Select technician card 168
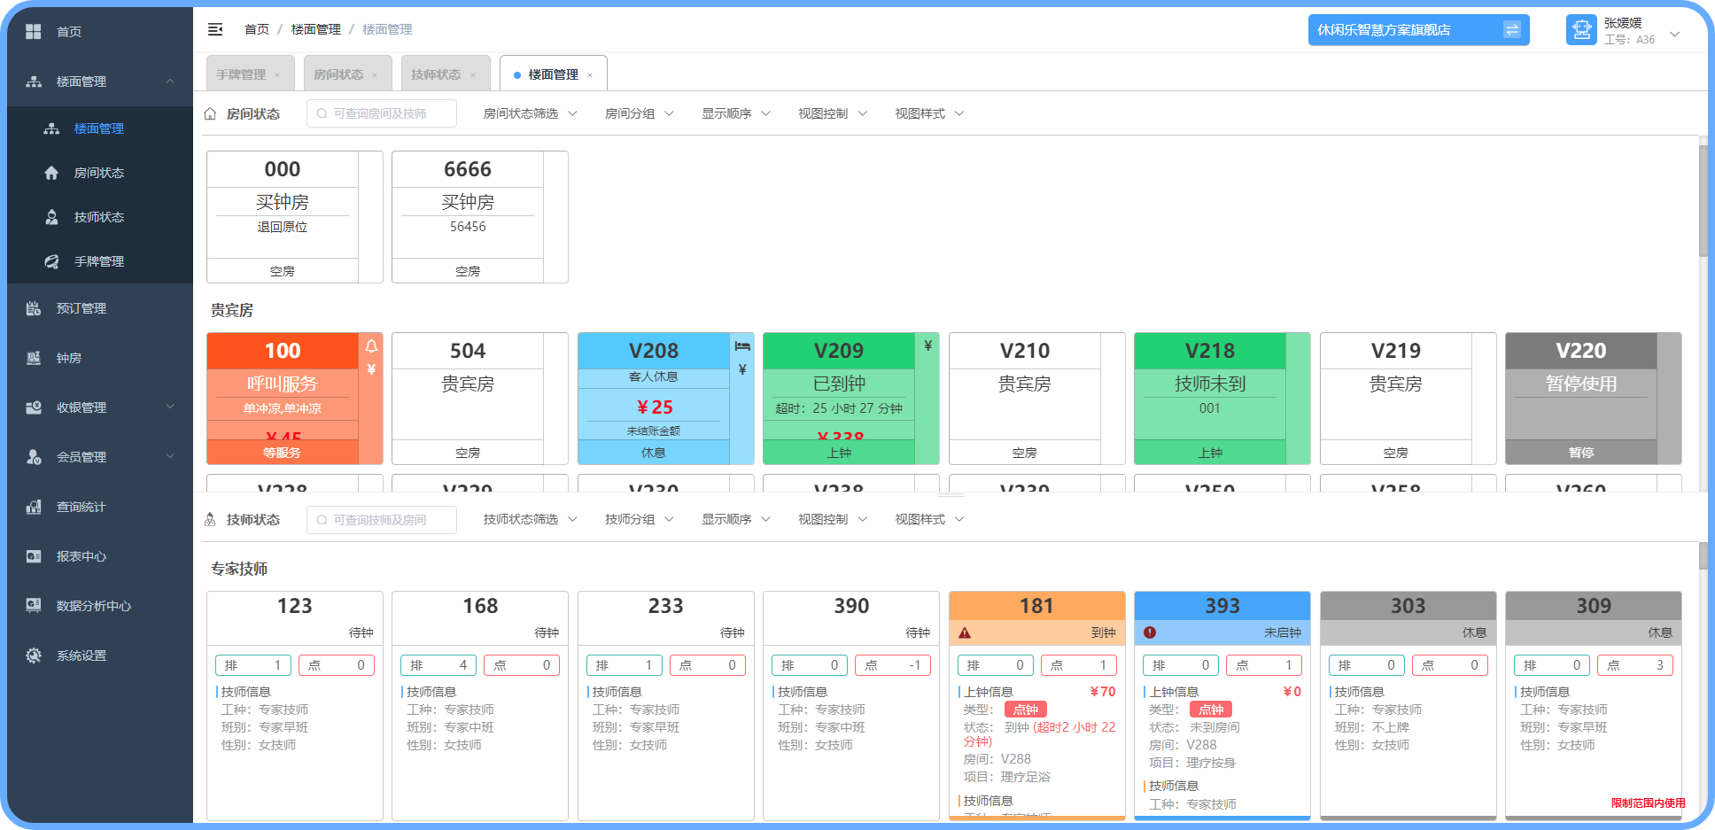Screen dimensions: 1715x830 (480, 706)
